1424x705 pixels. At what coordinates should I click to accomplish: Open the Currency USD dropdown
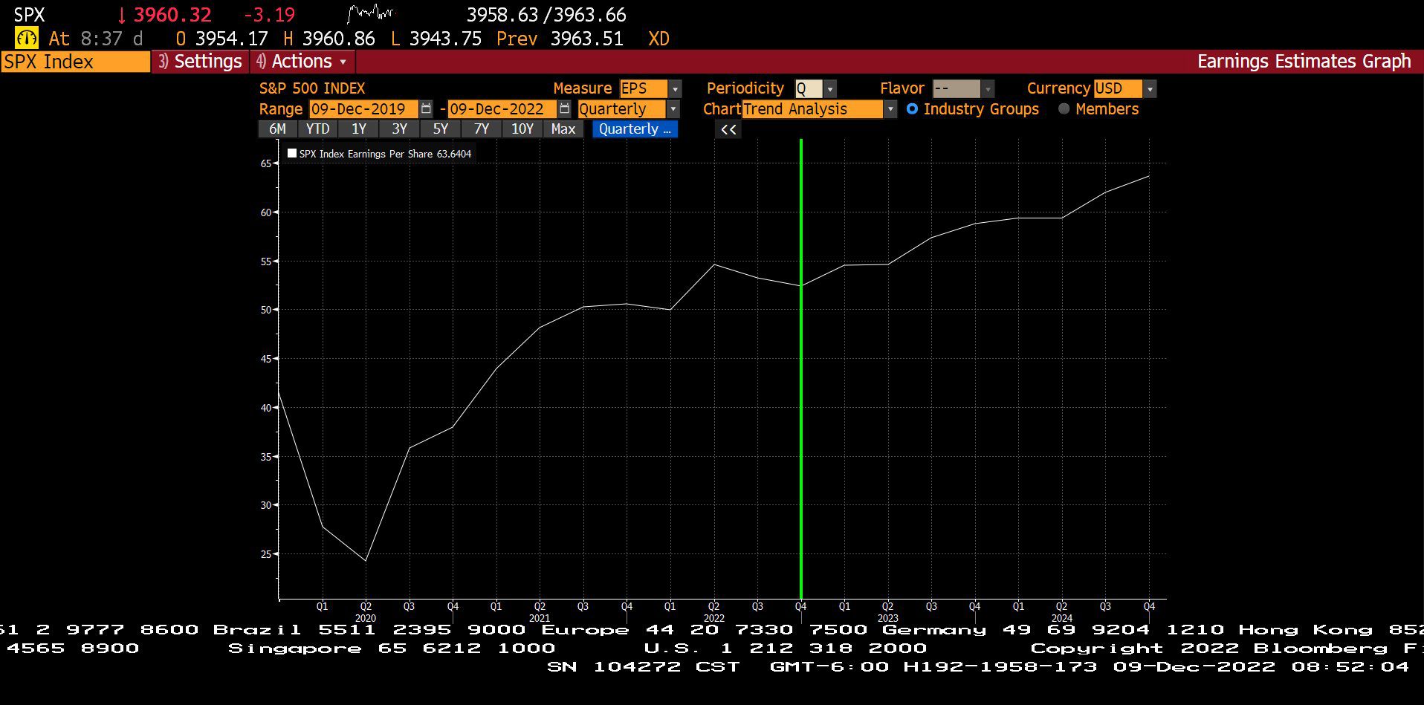click(x=1150, y=89)
